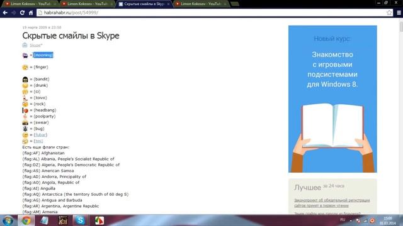Reload the habrahabr page
This screenshot has width=403, height=226.
pyautogui.click(x=23, y=13)
